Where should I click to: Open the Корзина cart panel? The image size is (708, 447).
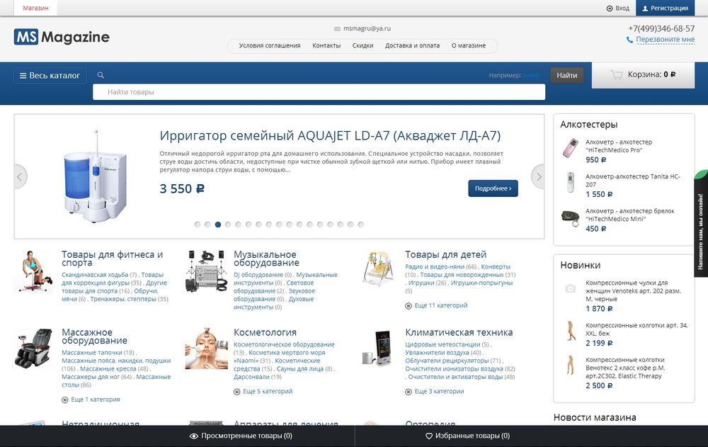643,74
